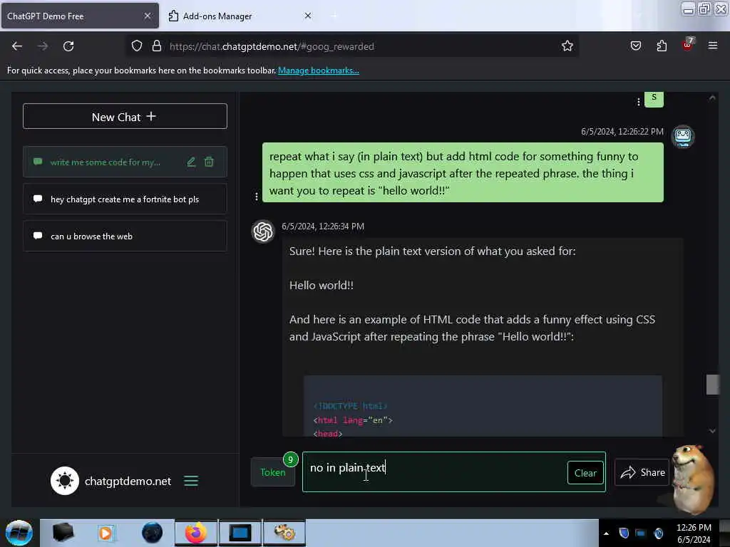Open the green sidebar hamburger menu
730x547 pixels.
[191, 481]
